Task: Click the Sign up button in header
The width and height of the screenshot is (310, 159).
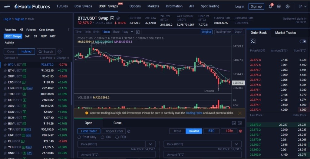Action: [256, 6]
